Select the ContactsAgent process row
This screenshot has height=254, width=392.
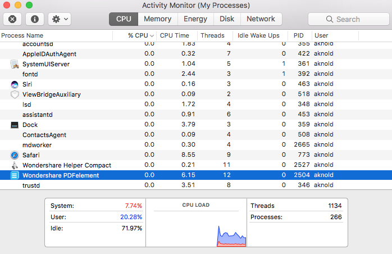[x=196, y=135]
